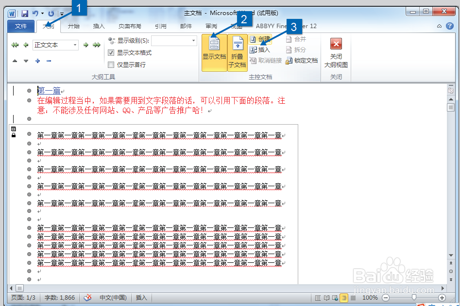Click the Move Down triangle icon
460x306 pixels.
(26, 61)
